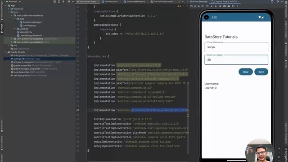288x162 pixels.
Task: Expand com.preferencesdatastore (androidTest) package
Action: pyautogui.click(x=11, y=39)
